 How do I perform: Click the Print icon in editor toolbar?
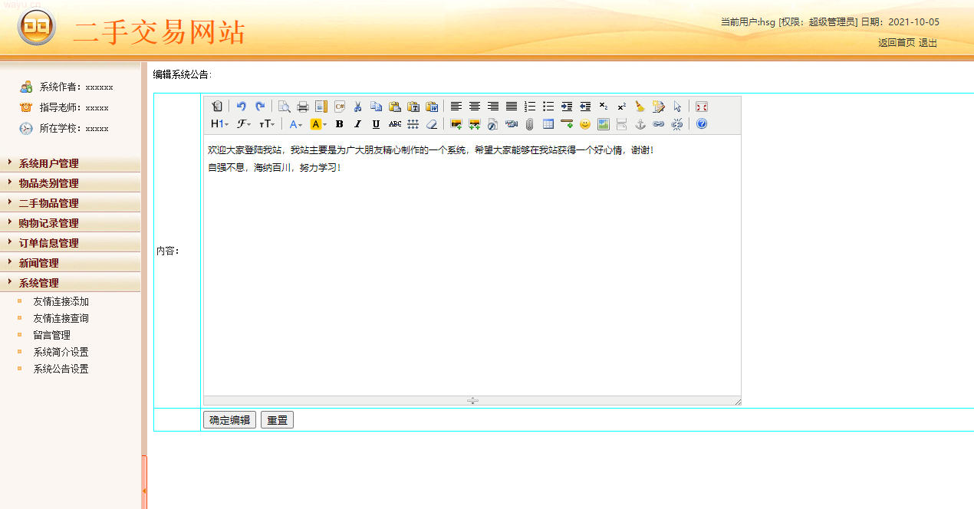click(x=303, y=107)
